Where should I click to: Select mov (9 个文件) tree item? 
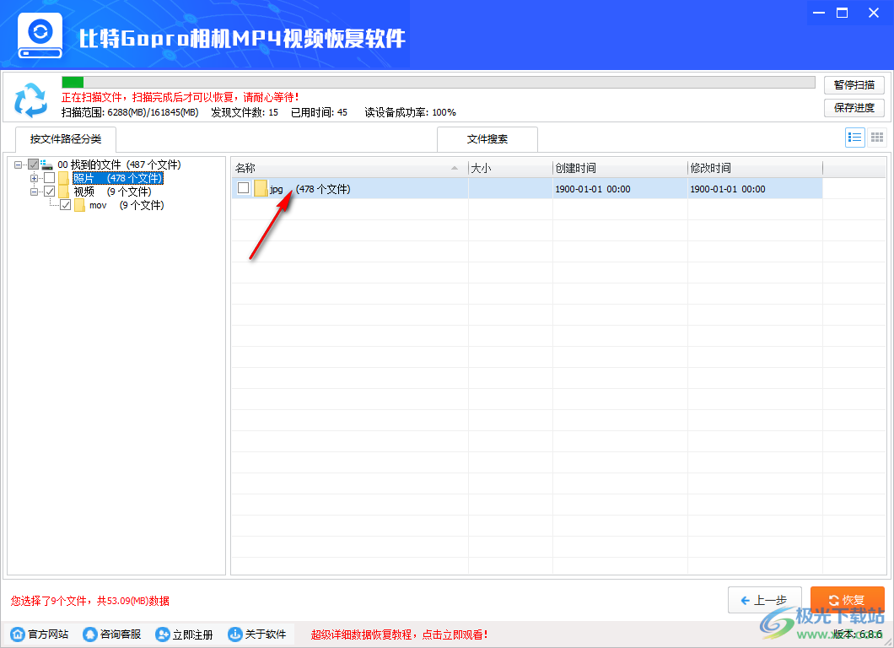coord(126,205)
